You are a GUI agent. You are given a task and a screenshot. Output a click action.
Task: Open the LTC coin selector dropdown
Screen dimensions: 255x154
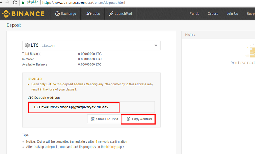pos(91,45)
